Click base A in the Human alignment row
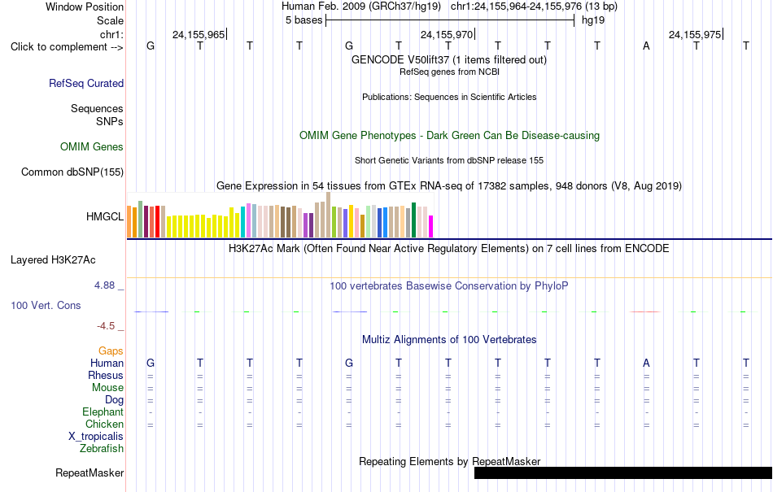Viewport: 773px width, 492px height. (x=646, y=363)
